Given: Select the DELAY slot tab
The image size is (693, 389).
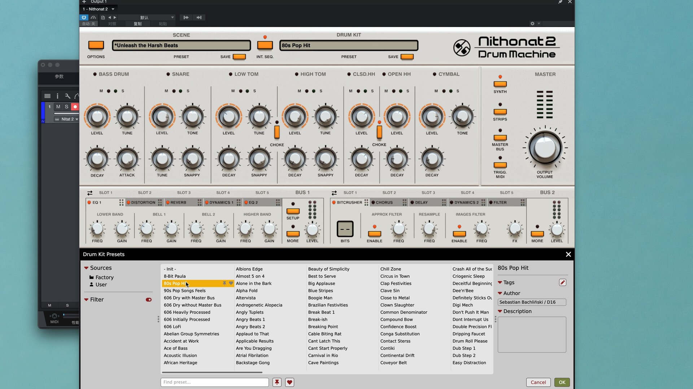Looking at the screenshot, I should point(421,202).
